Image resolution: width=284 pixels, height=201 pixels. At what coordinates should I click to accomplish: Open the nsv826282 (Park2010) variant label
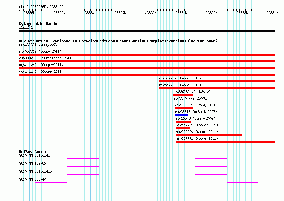tap(191, 92)
